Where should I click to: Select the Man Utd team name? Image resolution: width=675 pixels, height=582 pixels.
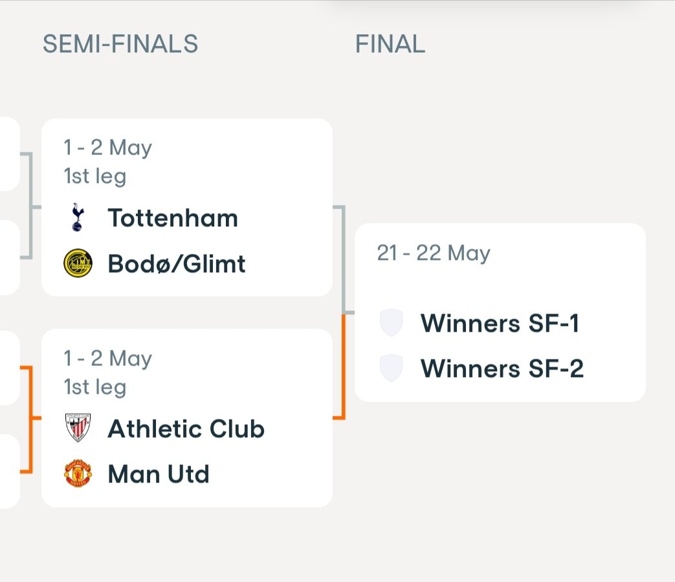159,474
